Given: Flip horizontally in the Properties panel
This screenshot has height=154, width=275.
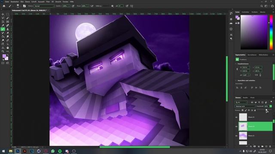Looking at the screenshot, I should [x=256, y=75].
